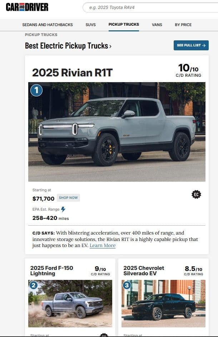Expand Best Electric Pickup Trucks heading arrow

click(110, 46)
